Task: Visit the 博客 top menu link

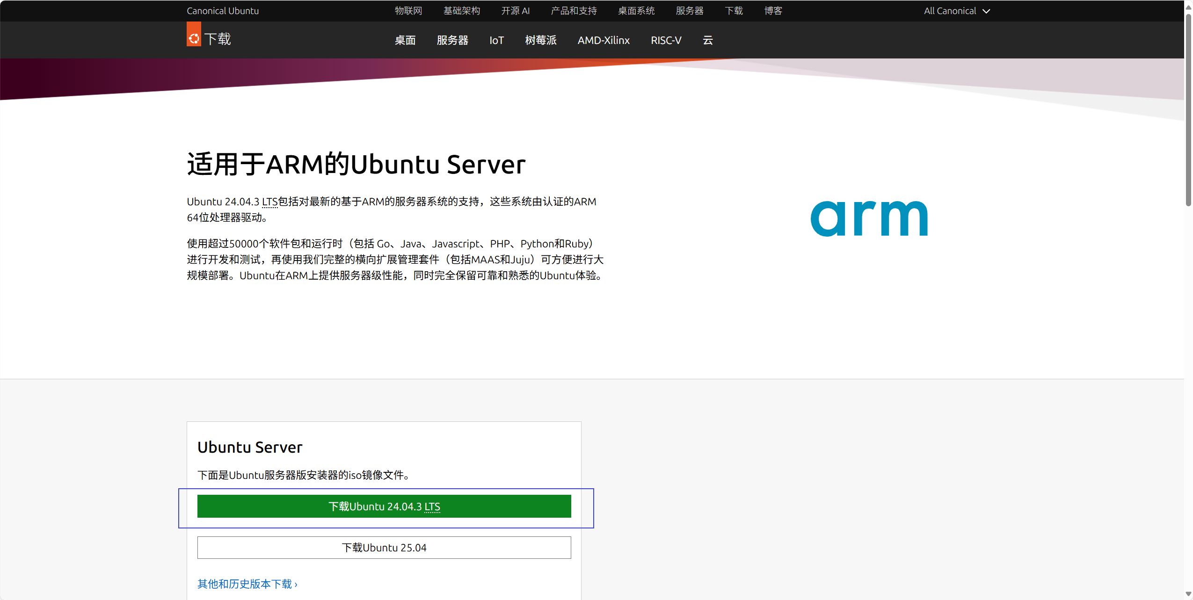Action: click(773, 11)
